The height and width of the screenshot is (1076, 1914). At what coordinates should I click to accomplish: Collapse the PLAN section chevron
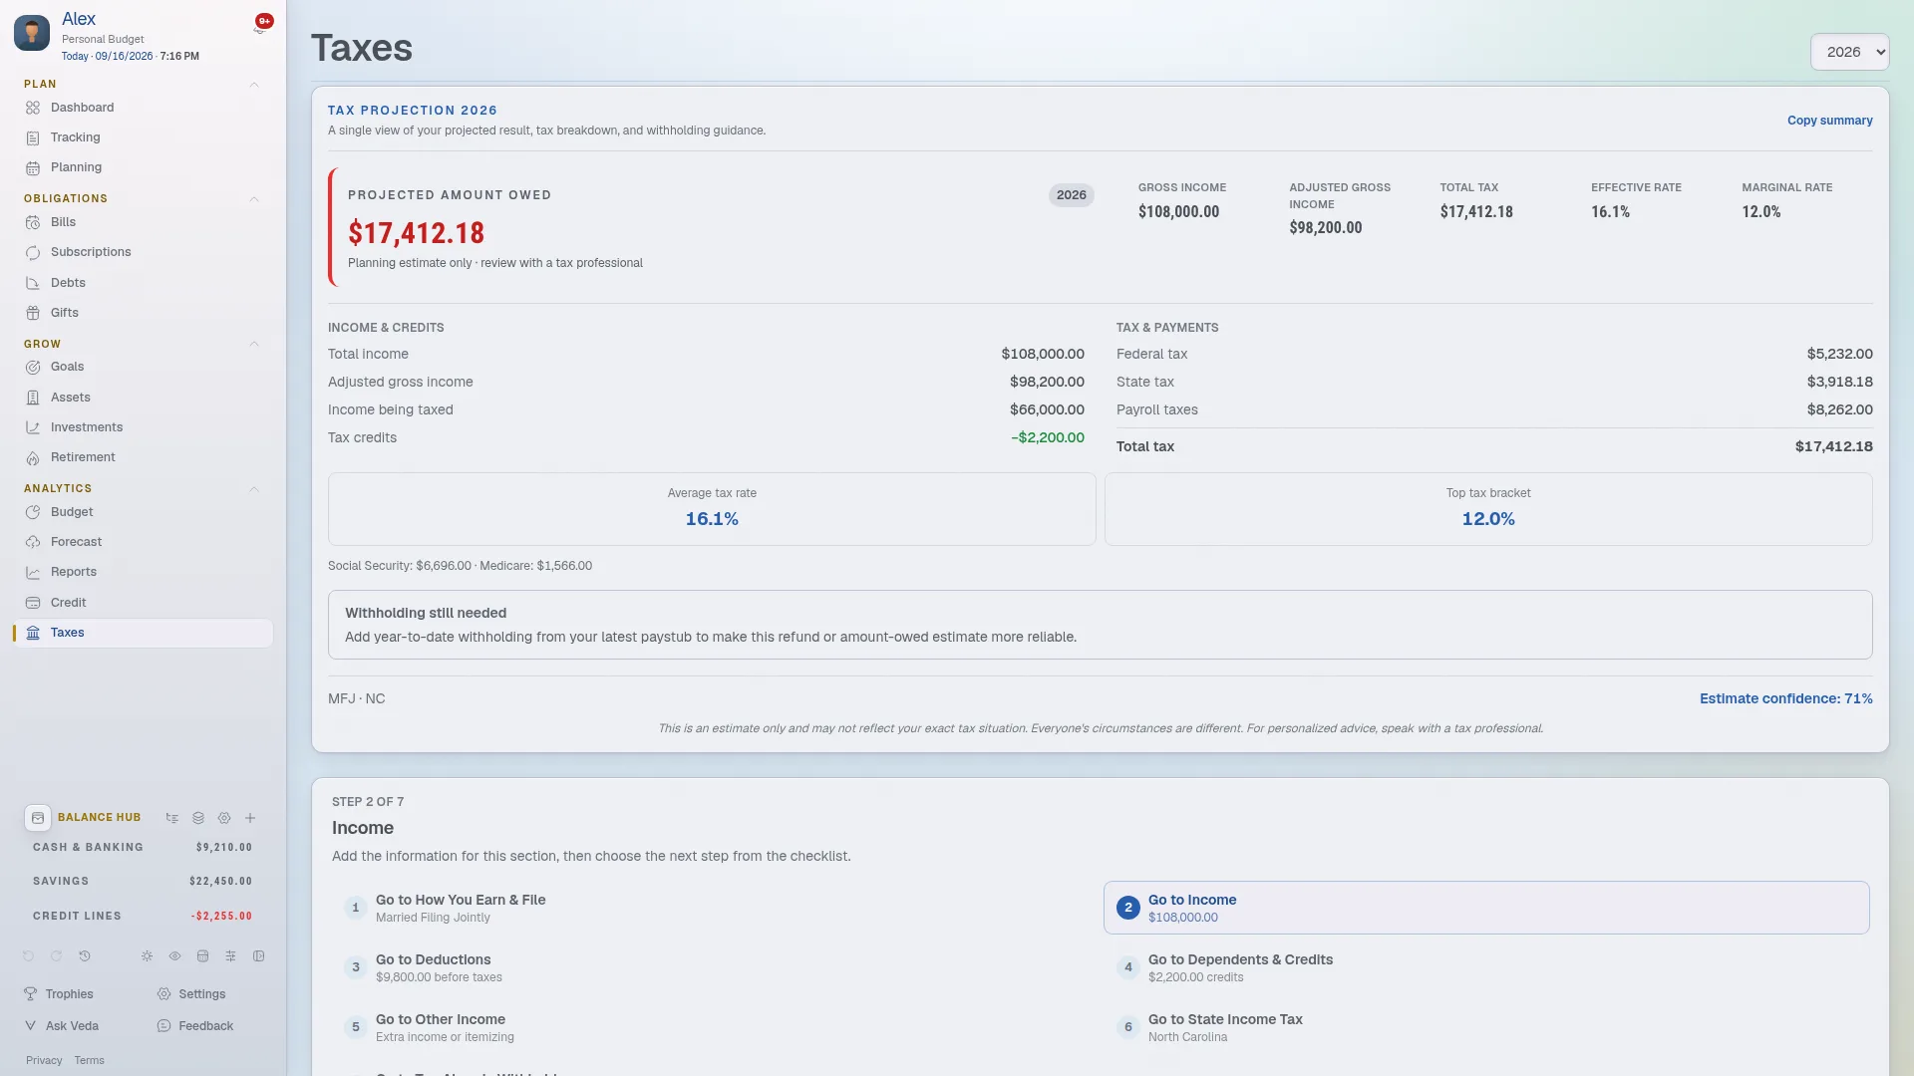pos(254,85)
